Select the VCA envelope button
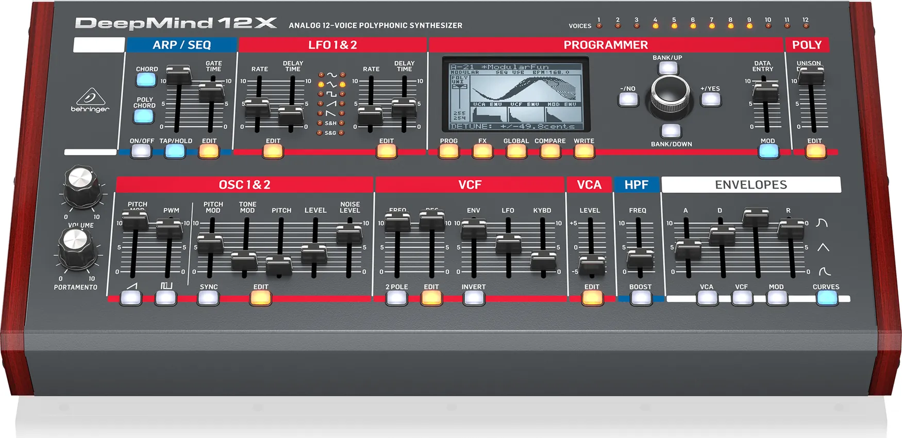Screen dimensions: 902x438 tap(707, 298)
